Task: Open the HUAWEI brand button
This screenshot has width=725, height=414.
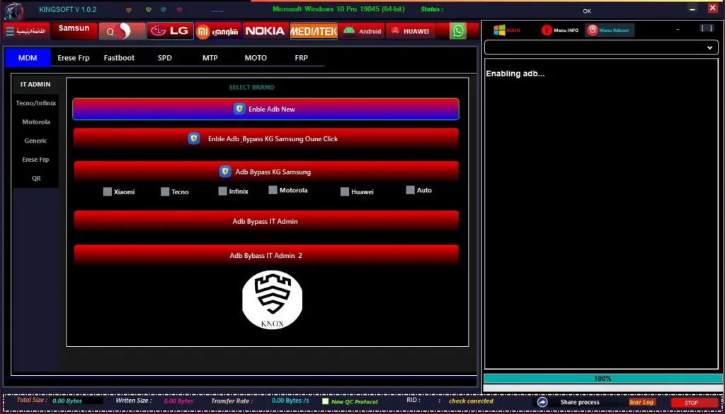Action: [410, 31]
